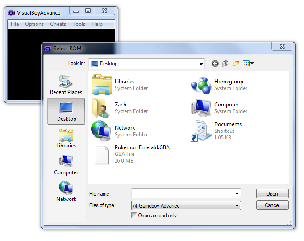The height and width of the screenshot is (241, 304).
Task: Click the Select ROM title bar icon
Action: 48,49
